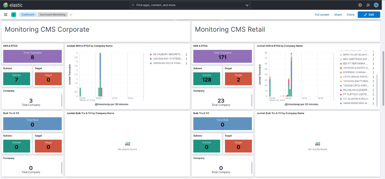The width and height of the screenshot is (385, 179).
Task: Click the green space selector 'D' icon
Action: click(x=13, y=15)
